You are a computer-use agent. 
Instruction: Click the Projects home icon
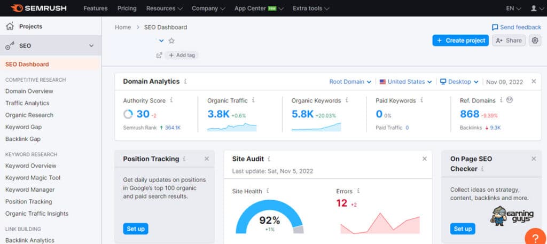(10, 26)
